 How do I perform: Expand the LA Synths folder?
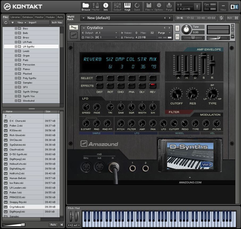pyautogui.click(x=16, y=46)
